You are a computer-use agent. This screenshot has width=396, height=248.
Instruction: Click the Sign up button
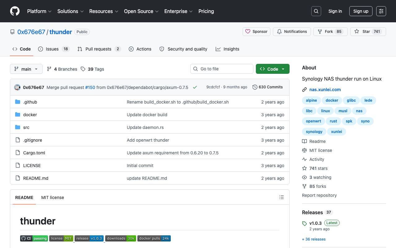click(361, 11)
